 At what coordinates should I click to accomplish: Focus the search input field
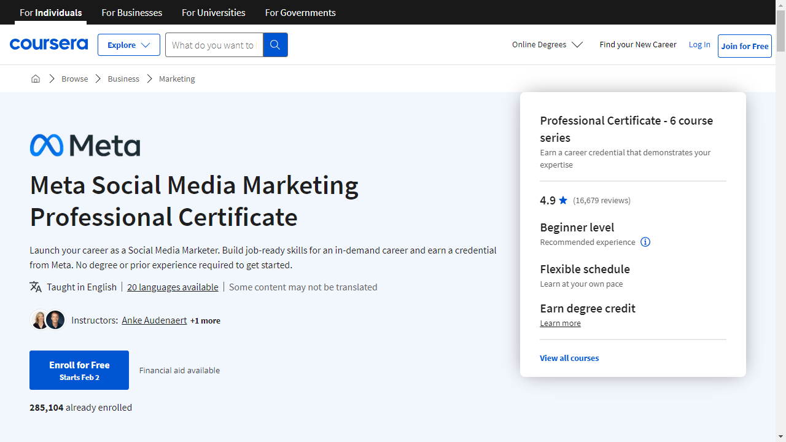[x=214, y=45]
